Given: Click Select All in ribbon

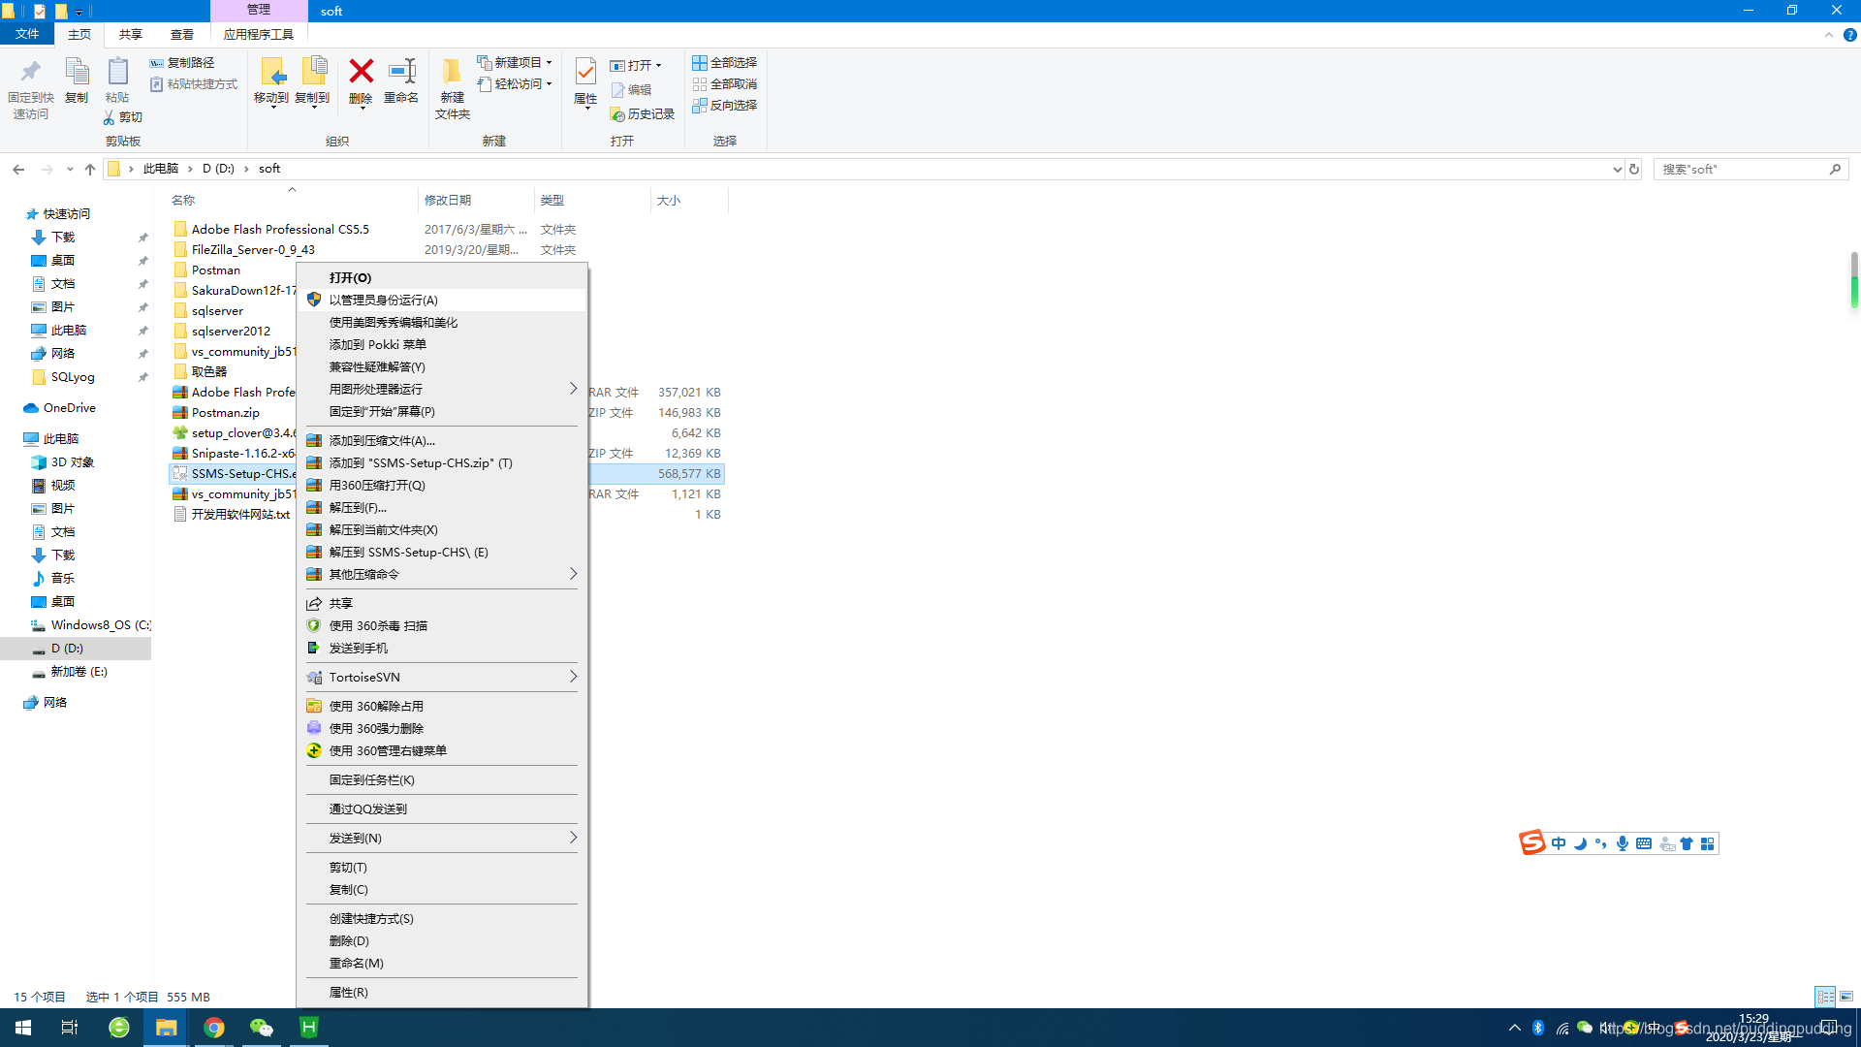Looking at the screenshot, I should click(x=724, y=62).
